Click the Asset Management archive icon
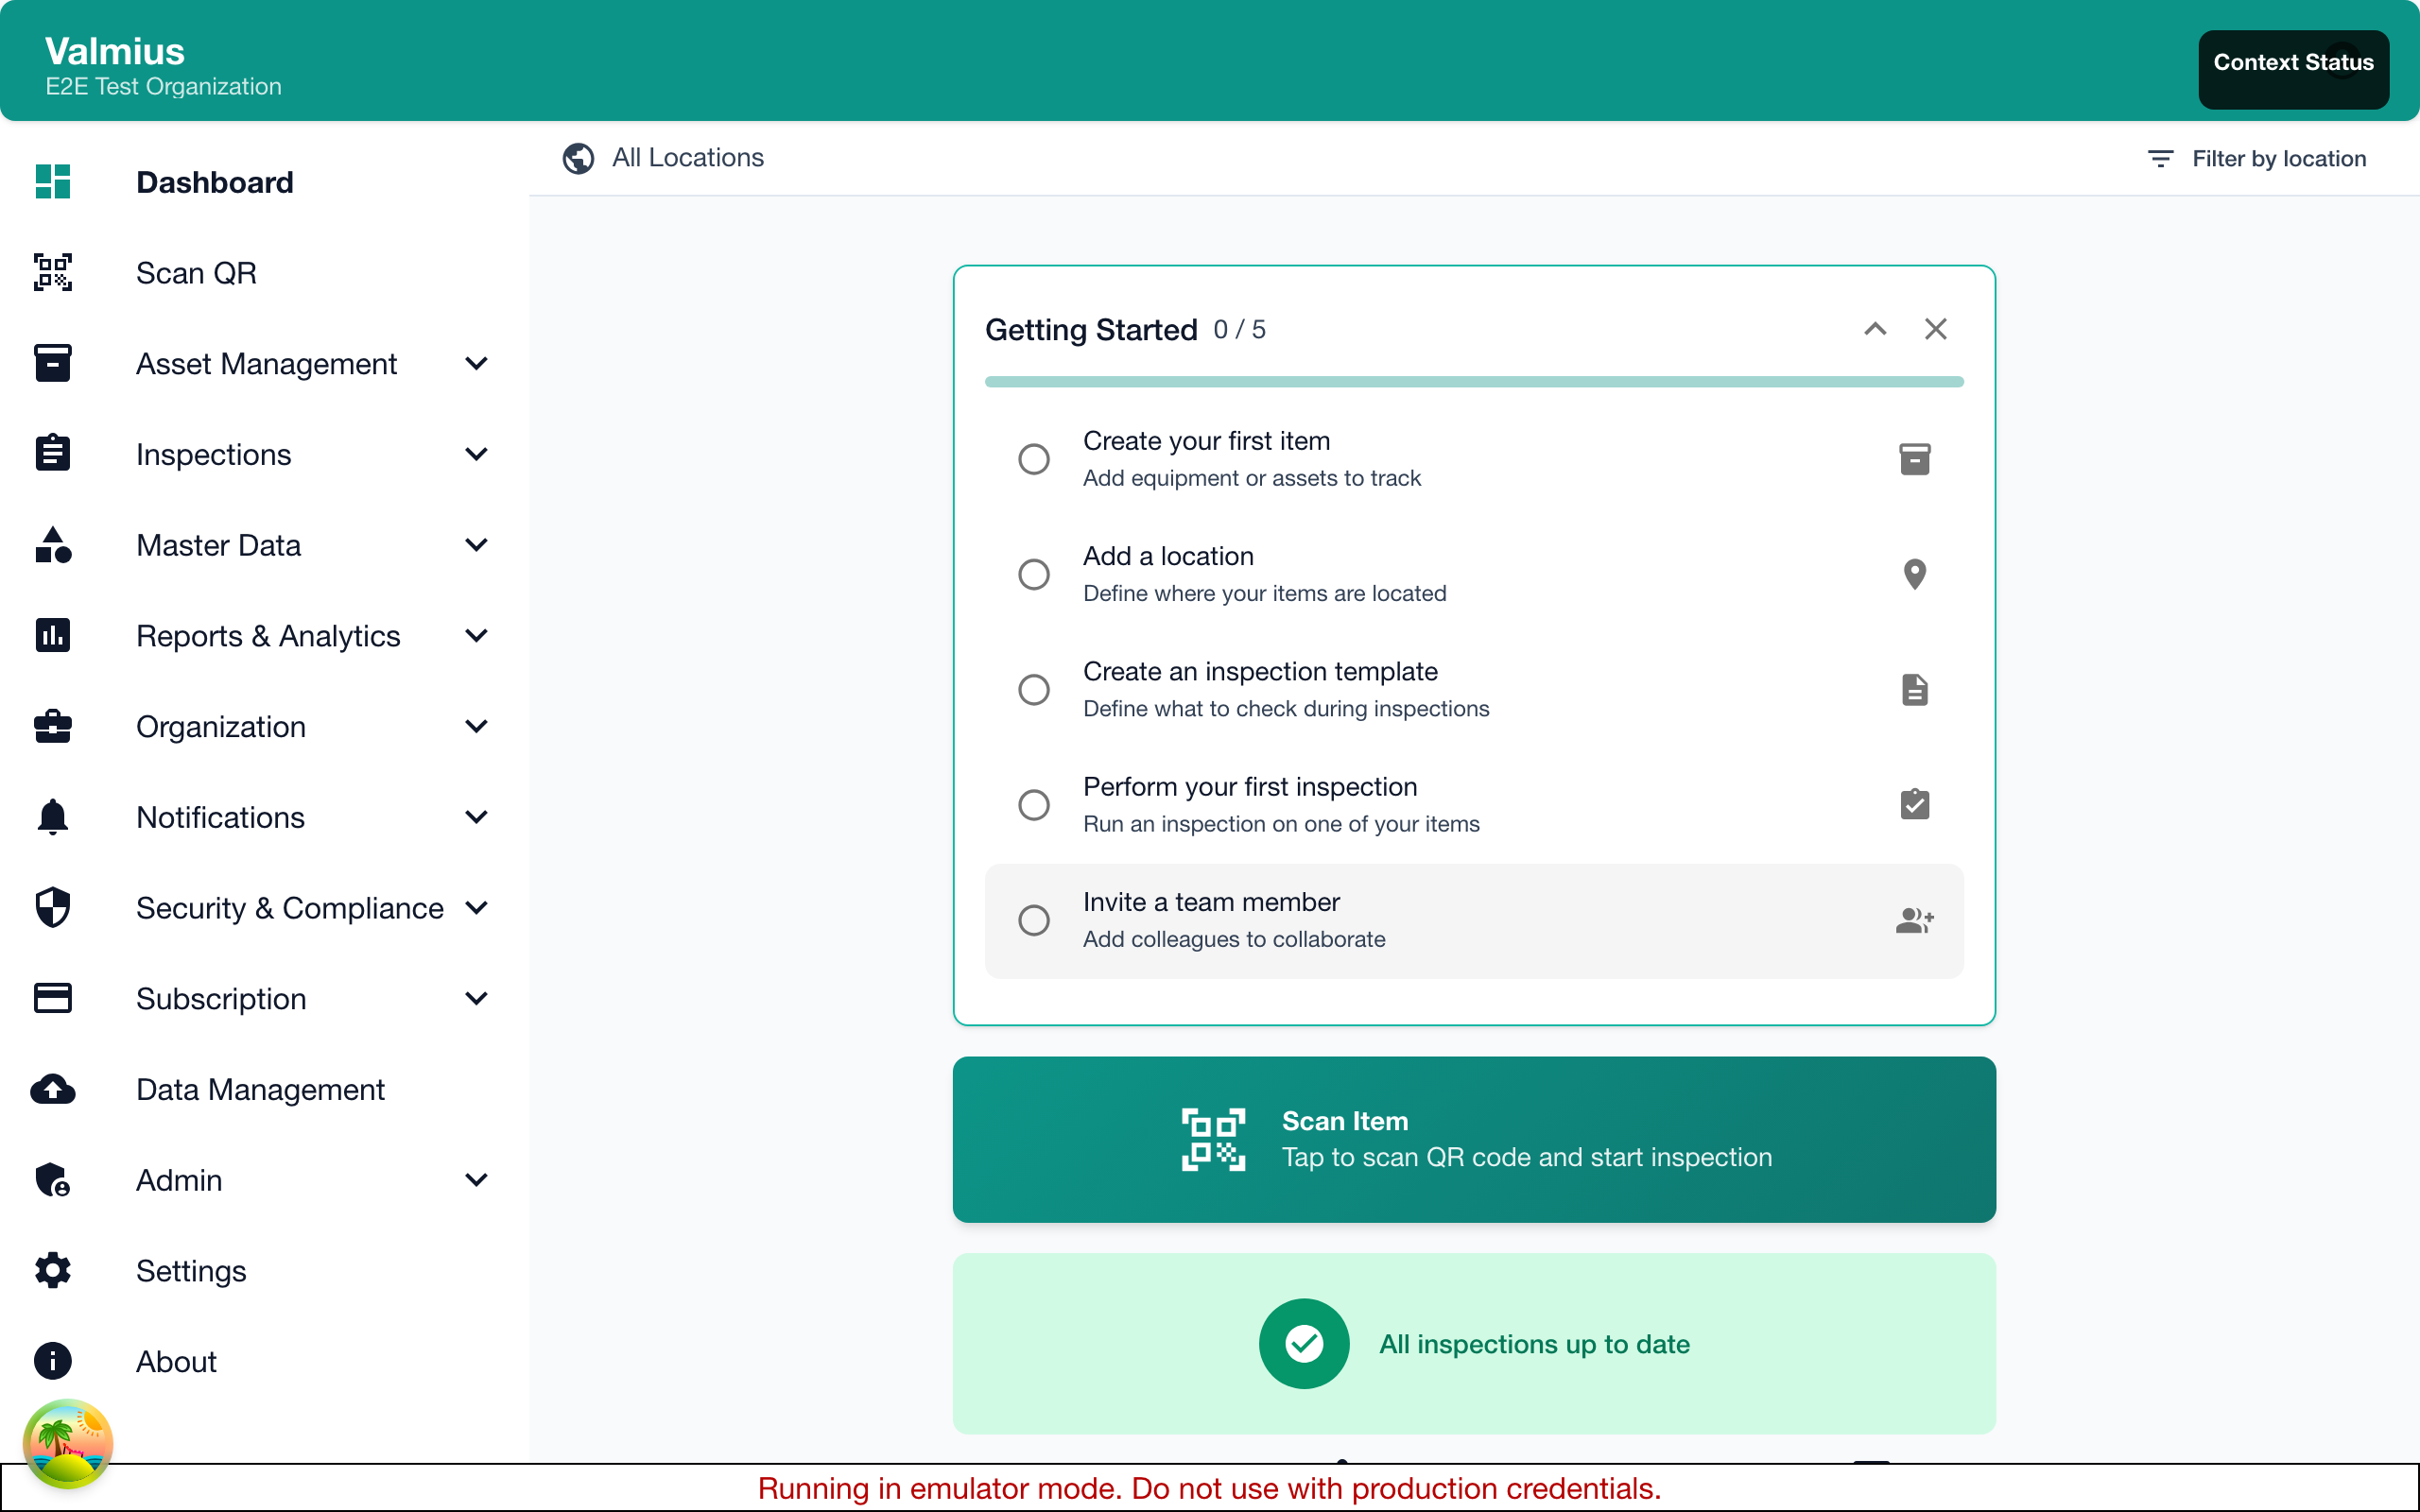This screenshot has height=1512, width=2420. coord(52,363)
